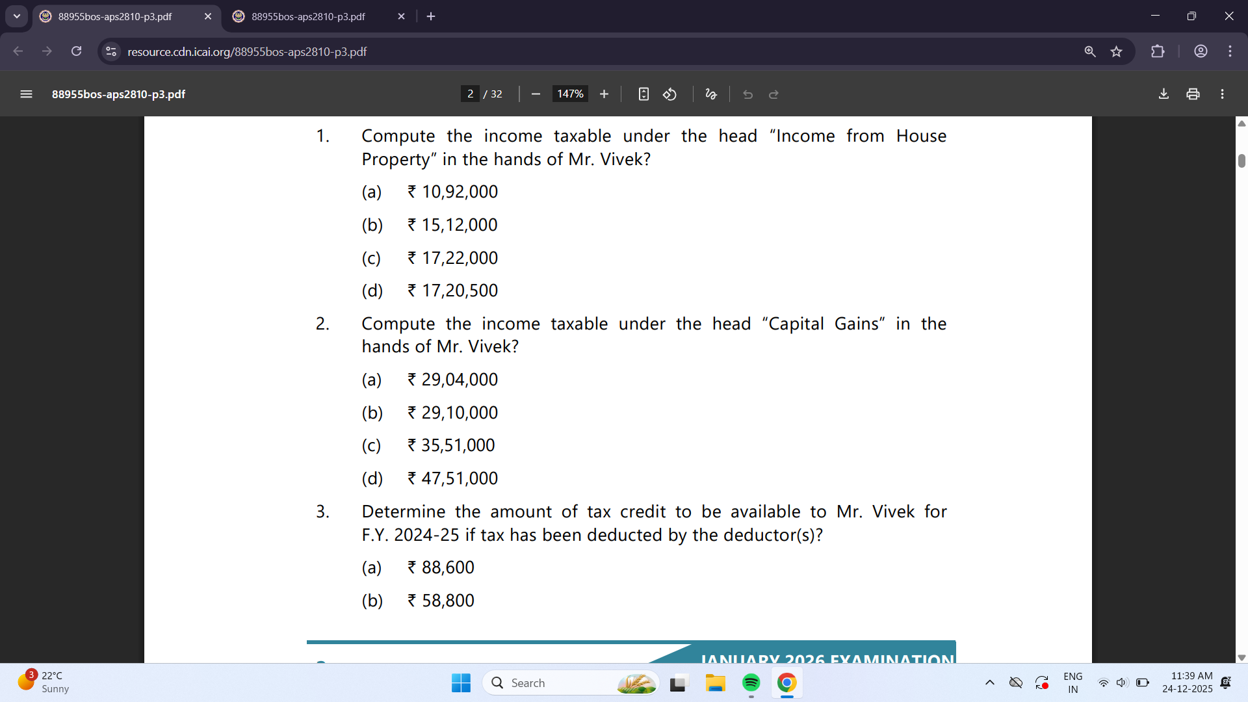Click the option text ₹ 29,10,000
Screen dimensions: 1248x702
tap(452, 413)
